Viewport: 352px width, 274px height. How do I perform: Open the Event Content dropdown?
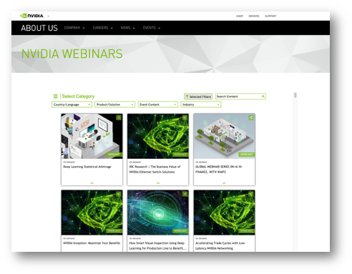click(157, 104)
